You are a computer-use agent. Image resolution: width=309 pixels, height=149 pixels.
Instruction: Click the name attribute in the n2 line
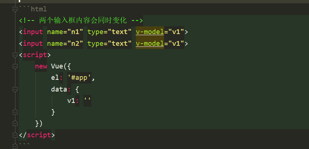(55, 44)
